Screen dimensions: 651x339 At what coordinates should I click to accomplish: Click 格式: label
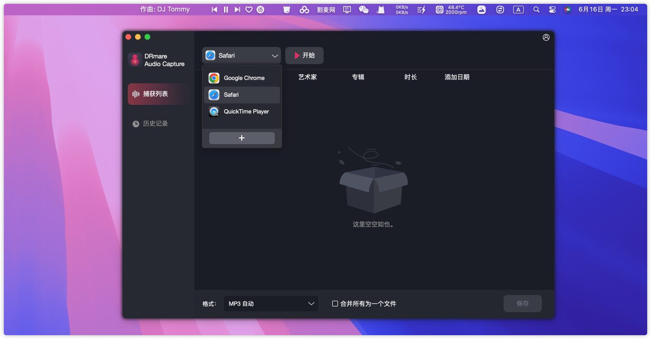[209, 304]
